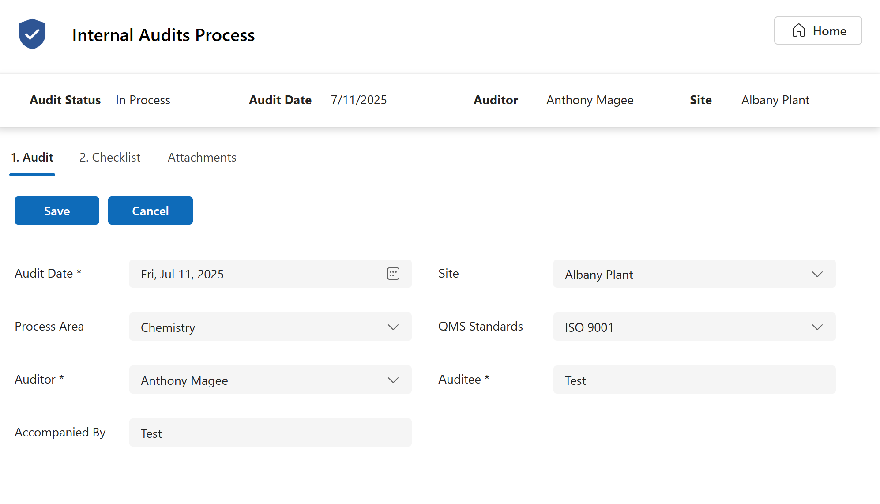Switch to the 2. Checklist tab
Image resolution: width=880 pixels, height=504 pixels.
109,157
